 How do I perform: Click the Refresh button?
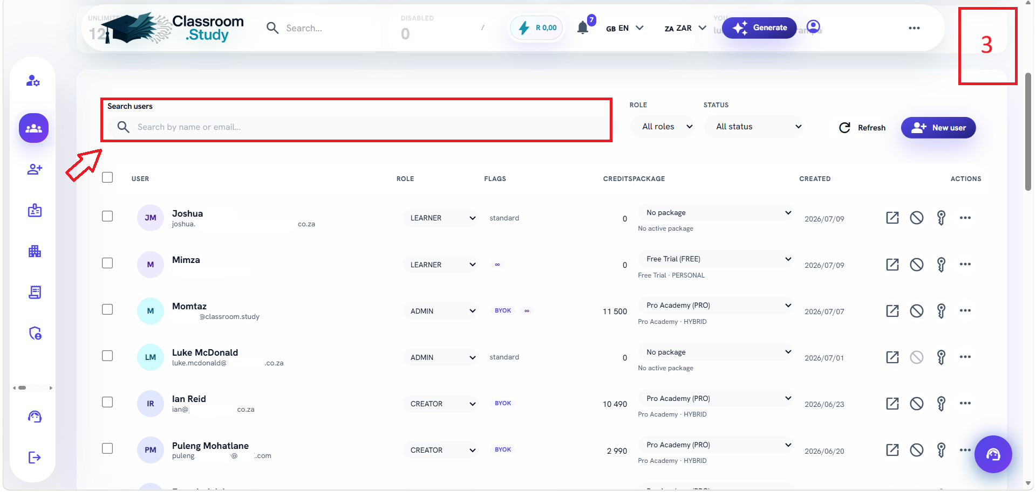coord(862,128)
